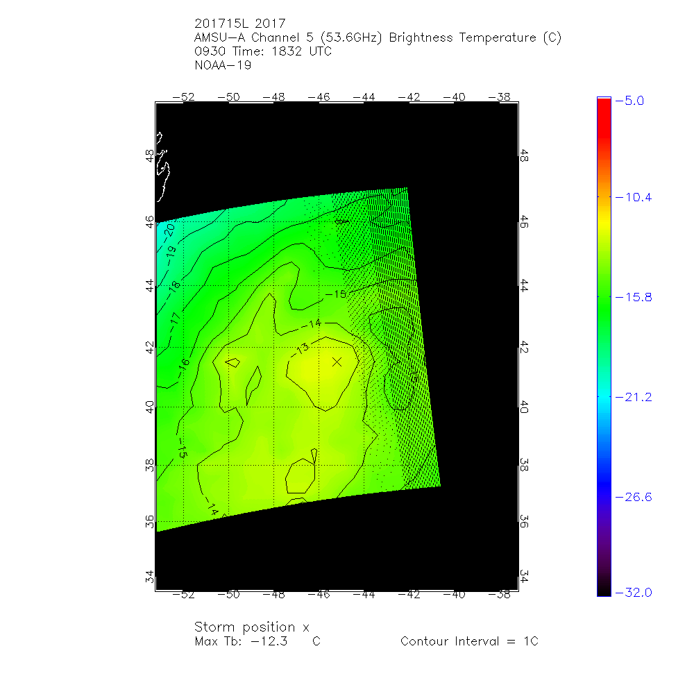Click the 0930 Time: 1832 UTC line

point(263,52)
